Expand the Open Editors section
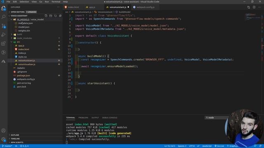This screenshot has height=148, width=264. click(35, 12)
